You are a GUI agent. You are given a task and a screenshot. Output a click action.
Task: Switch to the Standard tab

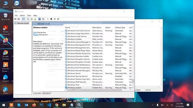coord(46,93)
